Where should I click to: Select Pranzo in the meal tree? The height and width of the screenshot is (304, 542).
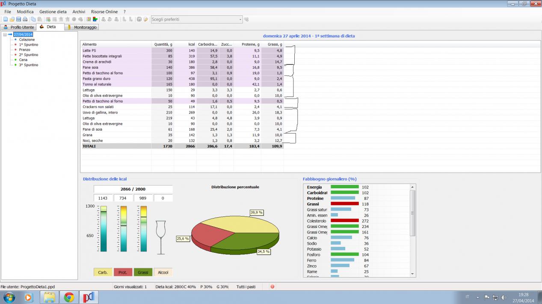24,50
